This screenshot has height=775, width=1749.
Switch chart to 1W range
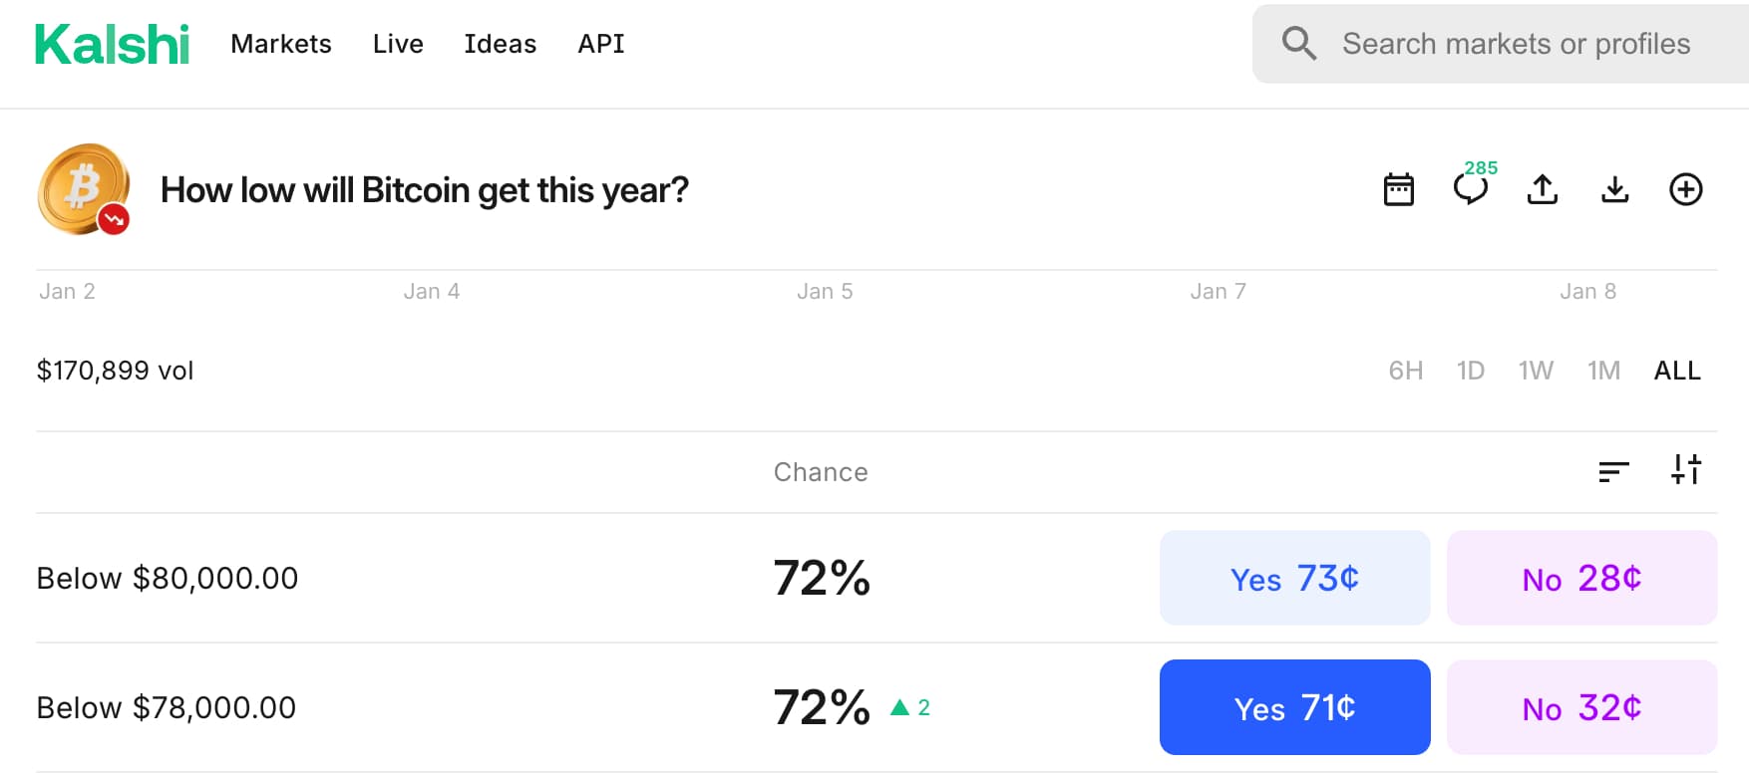1536,371
